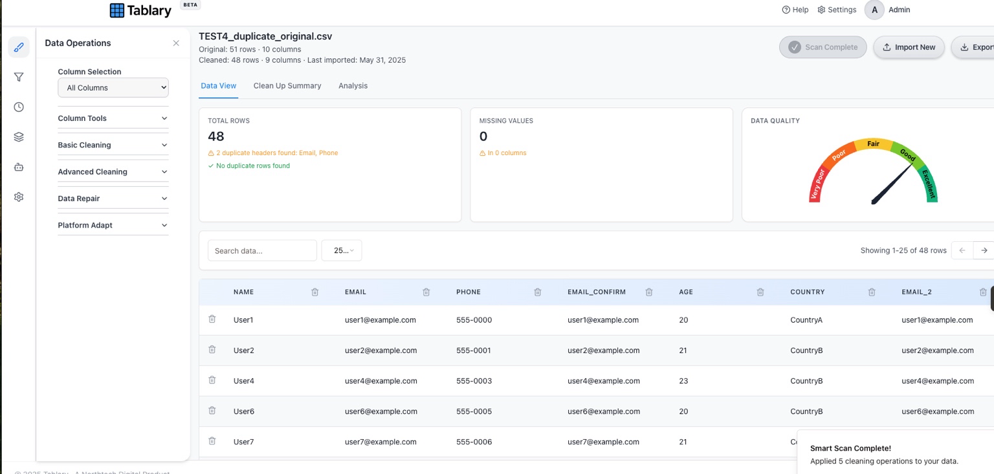Click into the Search data field
The width and height of the screenshot is (994, 474).
[x=262, y=250]
